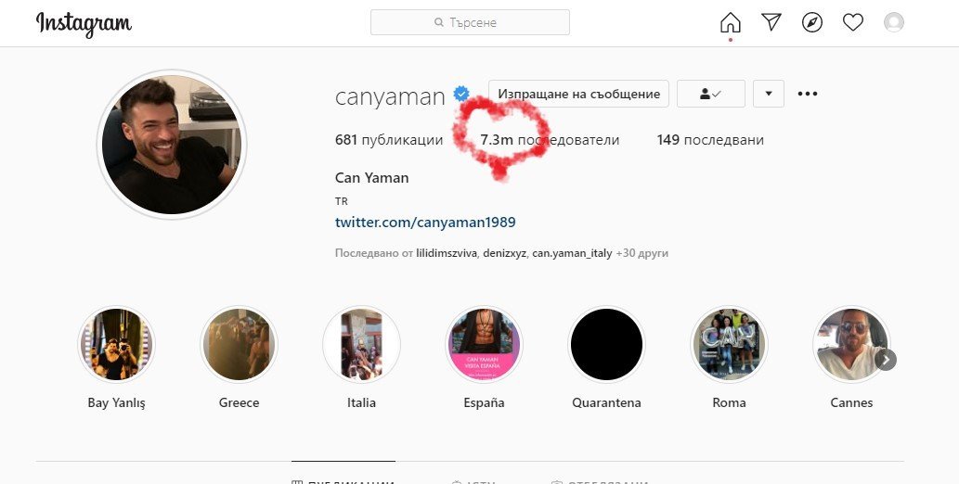Open the Instagram home feed icon
Image resolution: width=959 pixels, height=484 pixels.
(731, 22)
